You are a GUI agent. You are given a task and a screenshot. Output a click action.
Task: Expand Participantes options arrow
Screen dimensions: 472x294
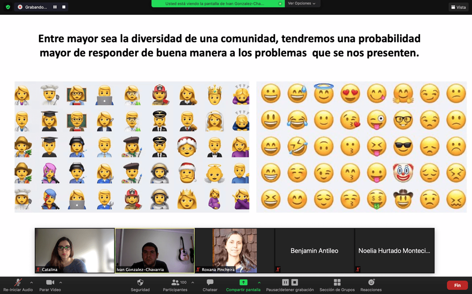pyautogui.click(x=193, y=282)
